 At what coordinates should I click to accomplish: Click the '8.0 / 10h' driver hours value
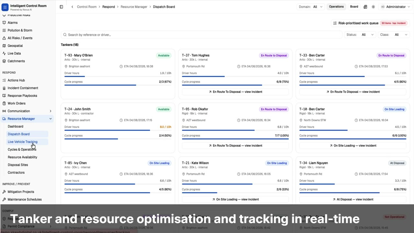(166, 127)
